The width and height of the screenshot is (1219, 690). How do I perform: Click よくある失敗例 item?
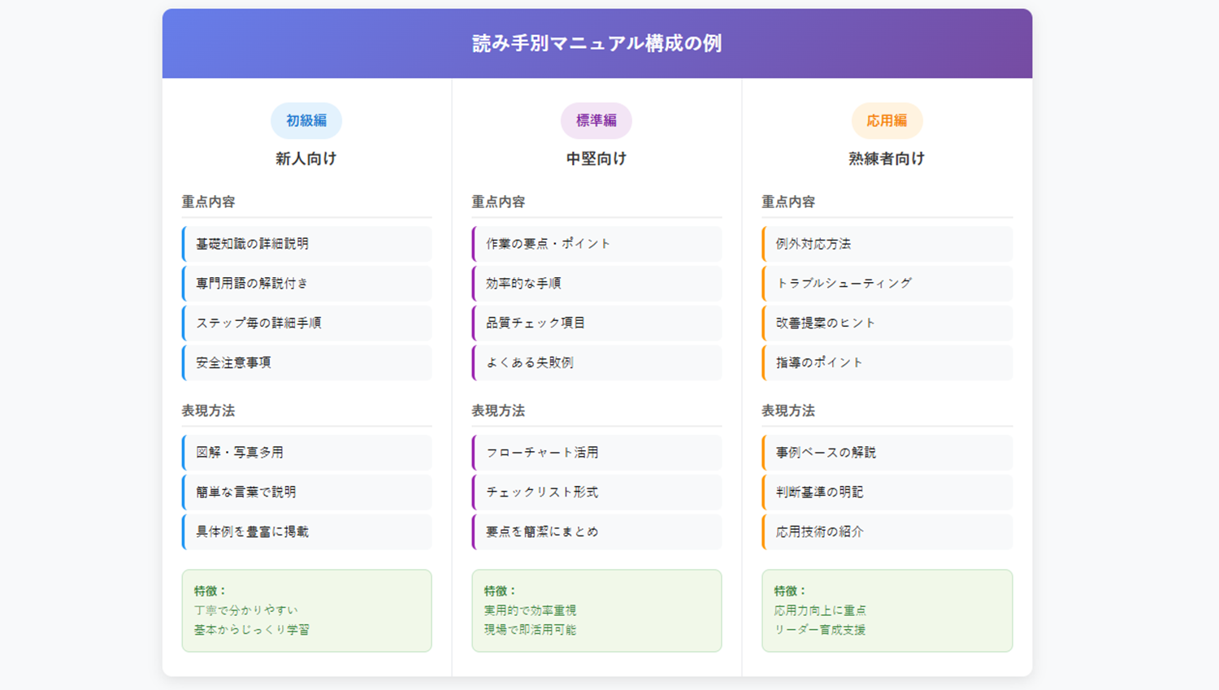pos(596,362)
